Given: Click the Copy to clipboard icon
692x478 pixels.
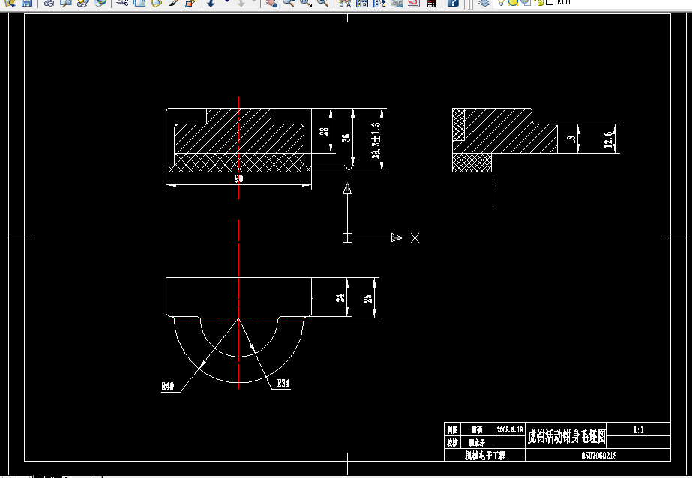Looking at the screenshot, I should (x=139, y=3).
